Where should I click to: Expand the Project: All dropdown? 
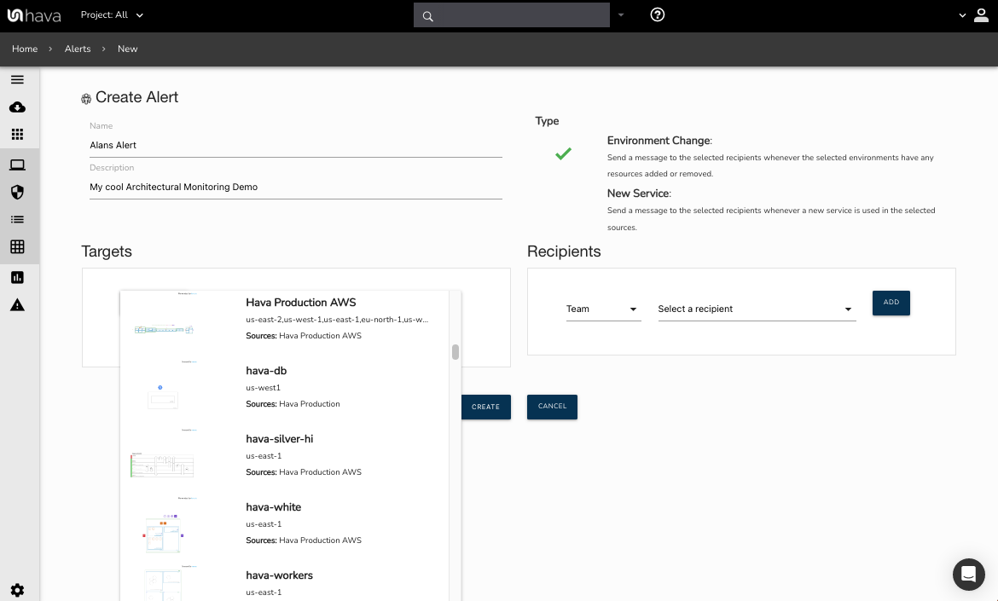tap(112, 15)
